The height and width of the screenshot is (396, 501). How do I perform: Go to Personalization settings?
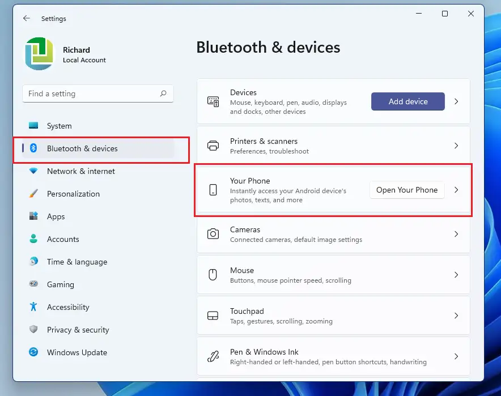coord(98,194)
